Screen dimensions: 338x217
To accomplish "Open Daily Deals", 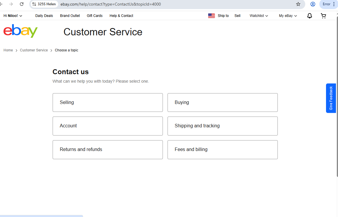I will (x=44, y=16).
